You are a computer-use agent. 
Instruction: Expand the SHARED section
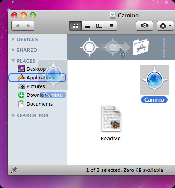[13, 50]
